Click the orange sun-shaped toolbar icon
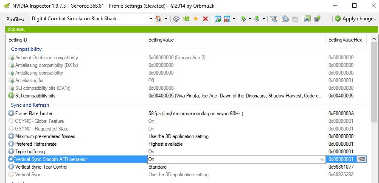Image resolution: width=379 pixels, height=183 pixels. click(x=196, y=19)
